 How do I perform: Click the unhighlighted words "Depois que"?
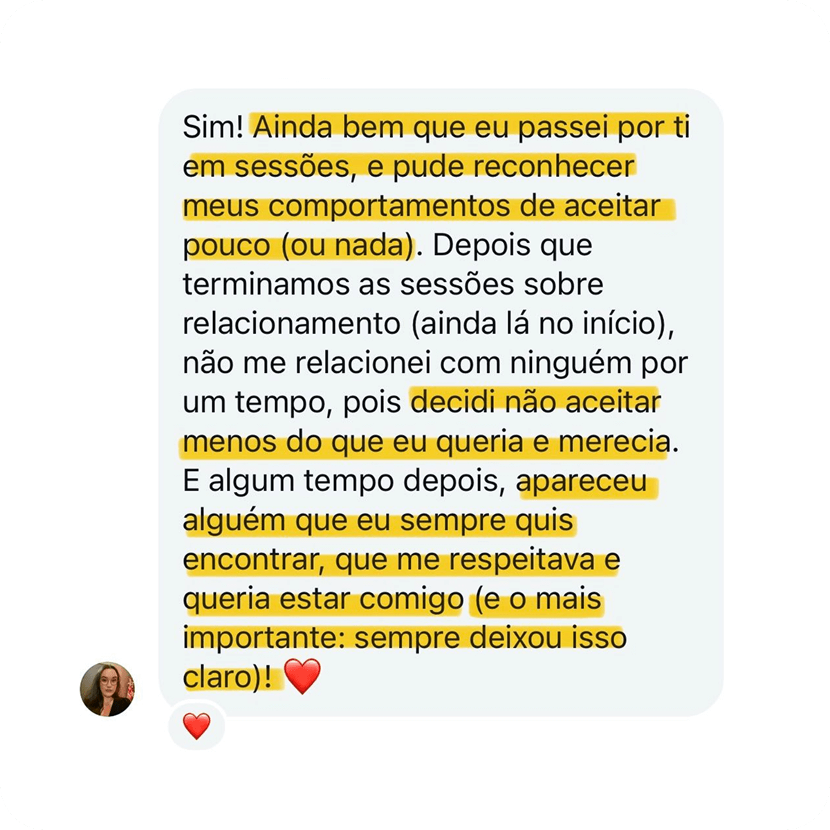tap(513, 246)
